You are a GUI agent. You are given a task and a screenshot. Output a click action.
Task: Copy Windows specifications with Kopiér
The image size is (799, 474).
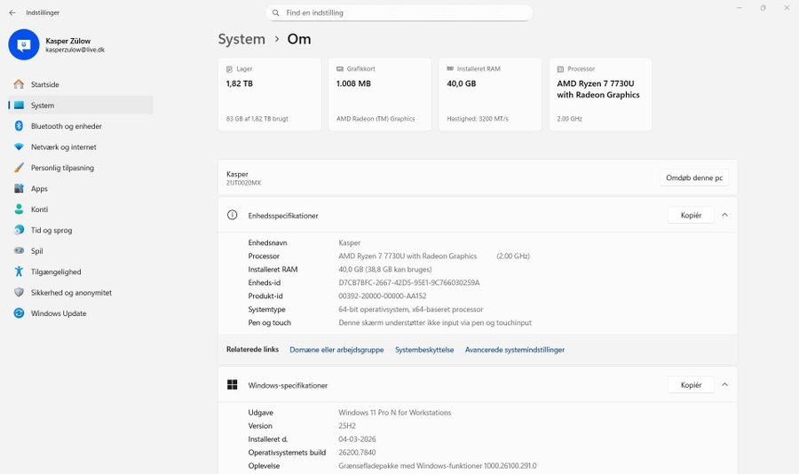[x=691, y=385]
